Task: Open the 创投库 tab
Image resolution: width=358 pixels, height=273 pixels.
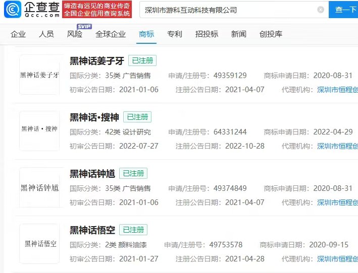Action: point(271,34)
